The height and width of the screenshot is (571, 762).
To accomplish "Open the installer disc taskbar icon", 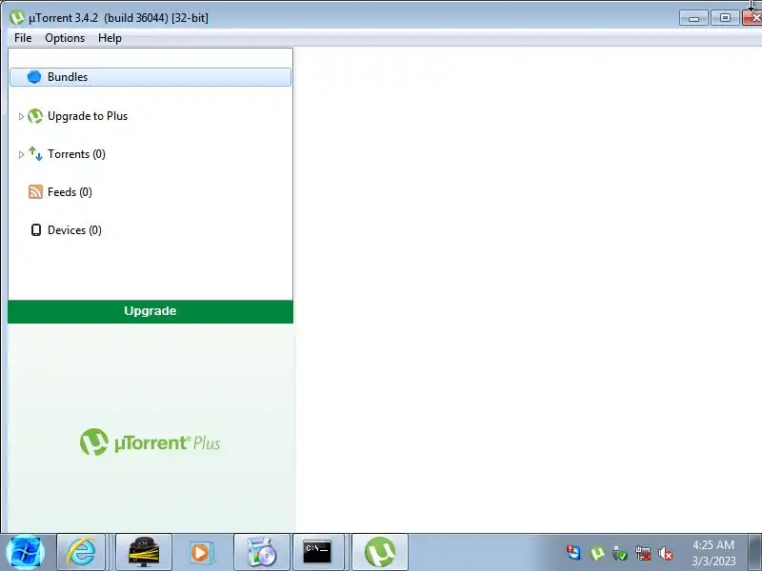I will (261, 552).
